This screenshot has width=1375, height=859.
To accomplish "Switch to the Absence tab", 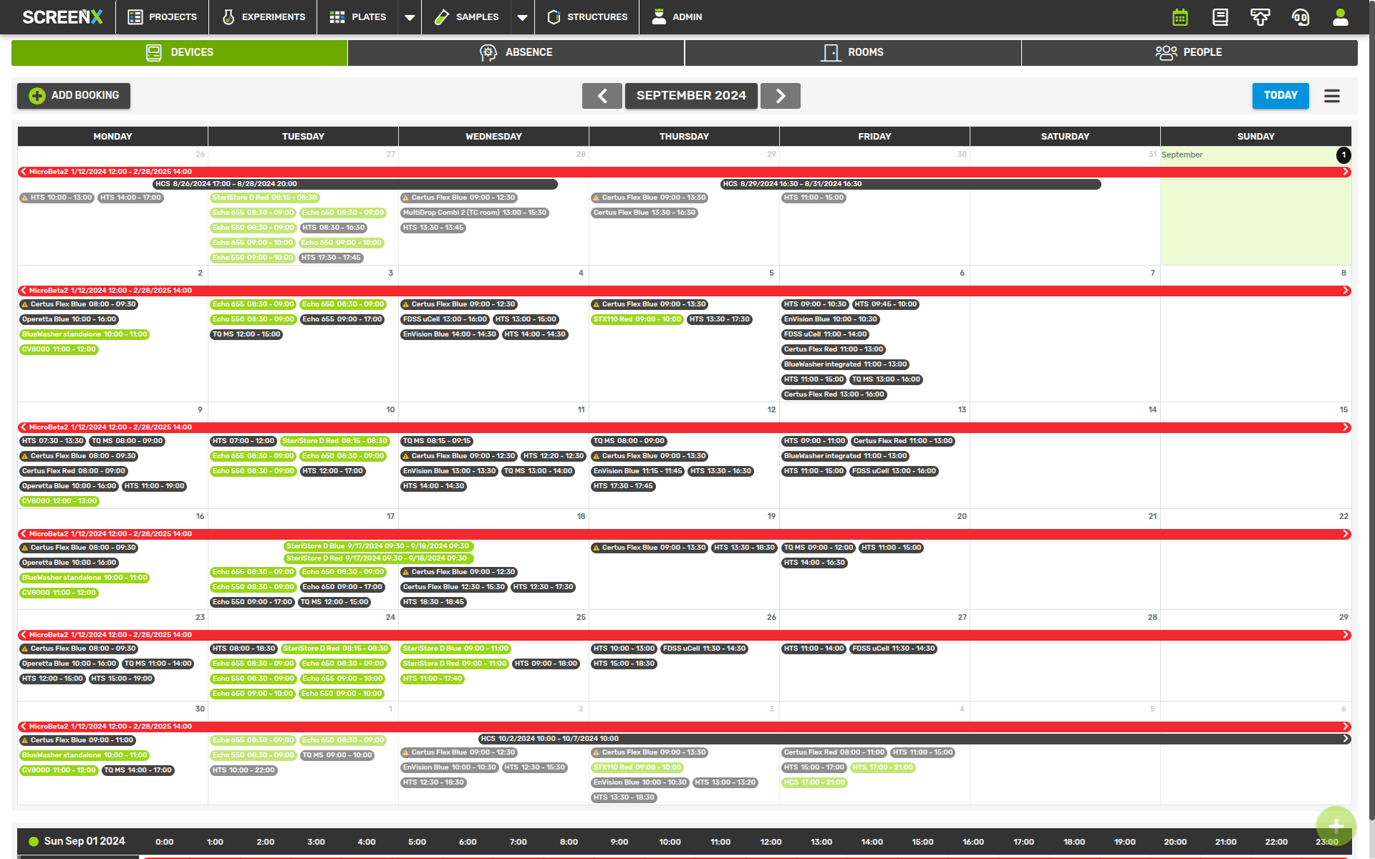I will point(516,52).
